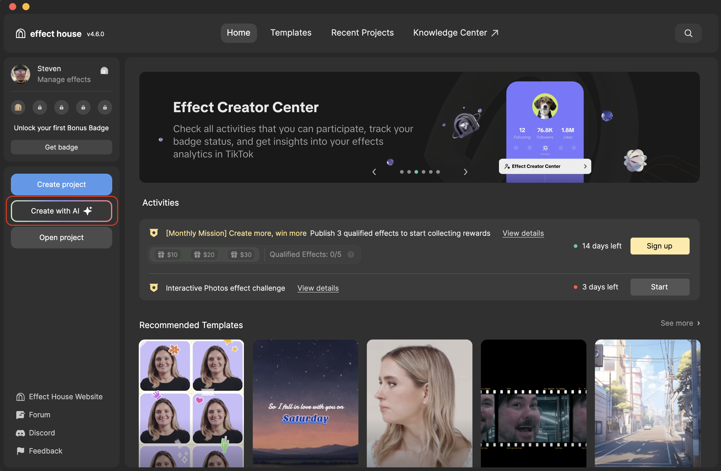
Task: Open the blonde woman profile template
Action: point(419,403)
